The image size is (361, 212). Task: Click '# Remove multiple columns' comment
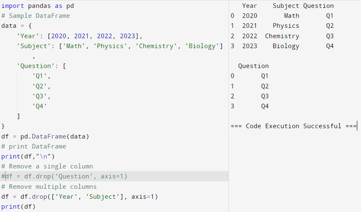click(x=49, y=186)
